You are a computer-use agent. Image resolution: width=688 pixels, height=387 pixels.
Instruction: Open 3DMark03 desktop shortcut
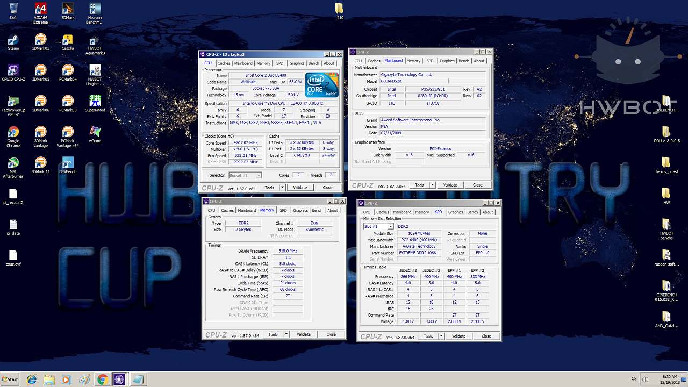40,42
